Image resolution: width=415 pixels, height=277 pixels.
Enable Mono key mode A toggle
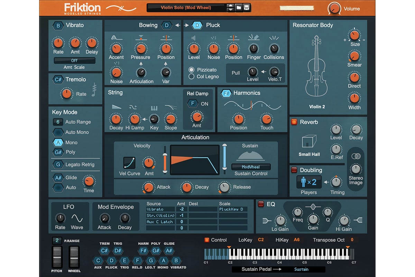[58, 142]
